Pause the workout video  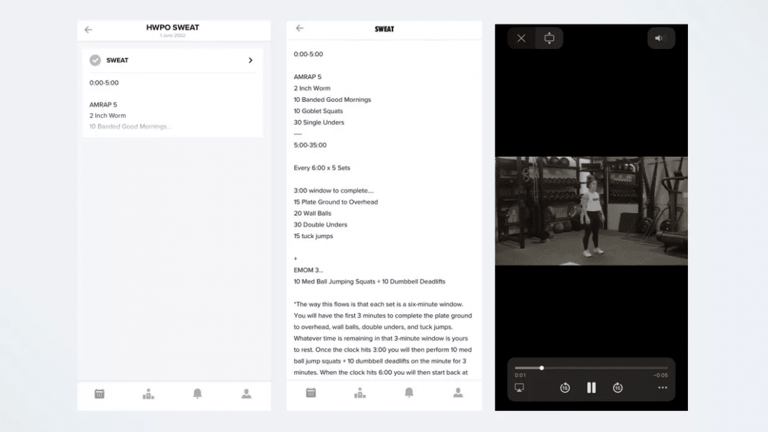(591, 388)
